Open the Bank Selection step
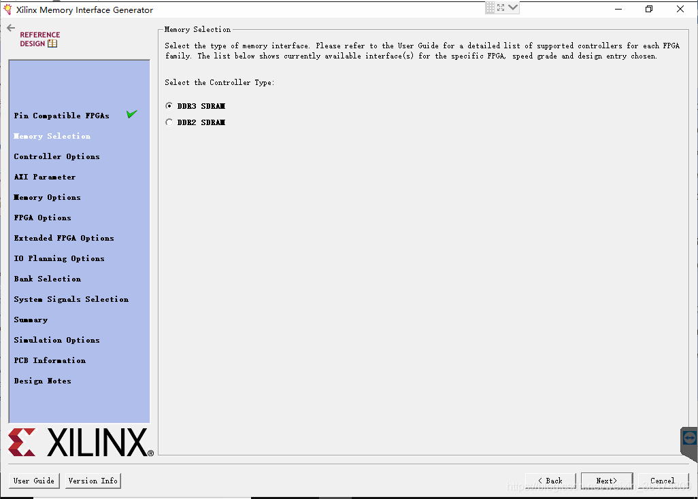698x499 pixels. coord(47,279)
